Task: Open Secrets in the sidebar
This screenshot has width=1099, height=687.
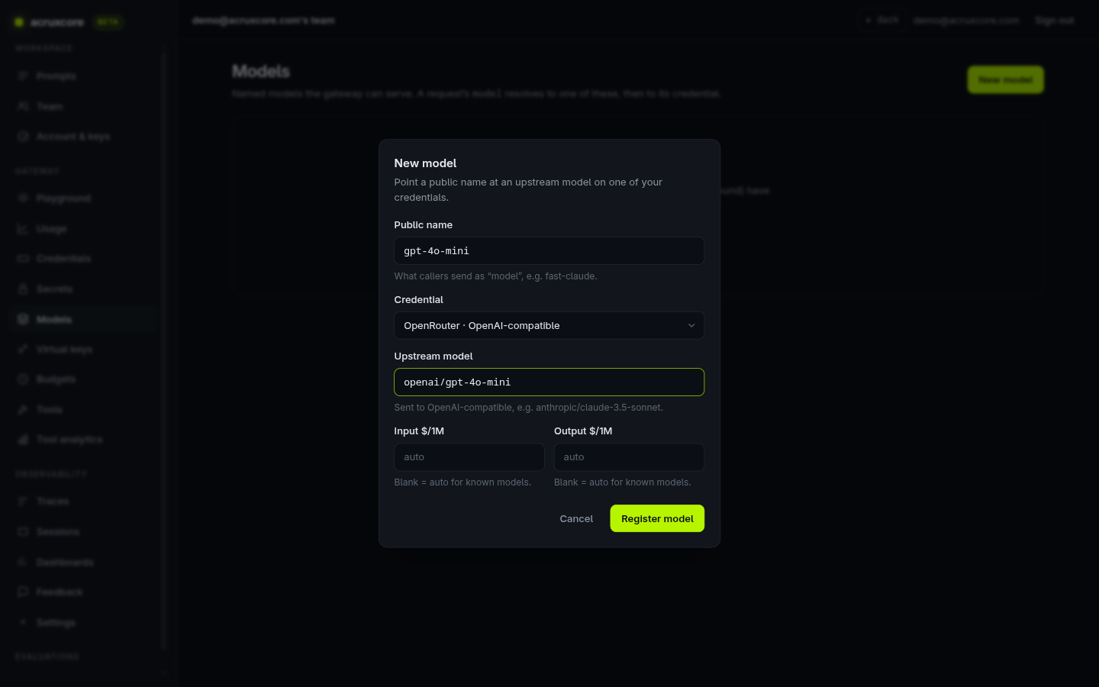Action: click(x=84, y=289)
